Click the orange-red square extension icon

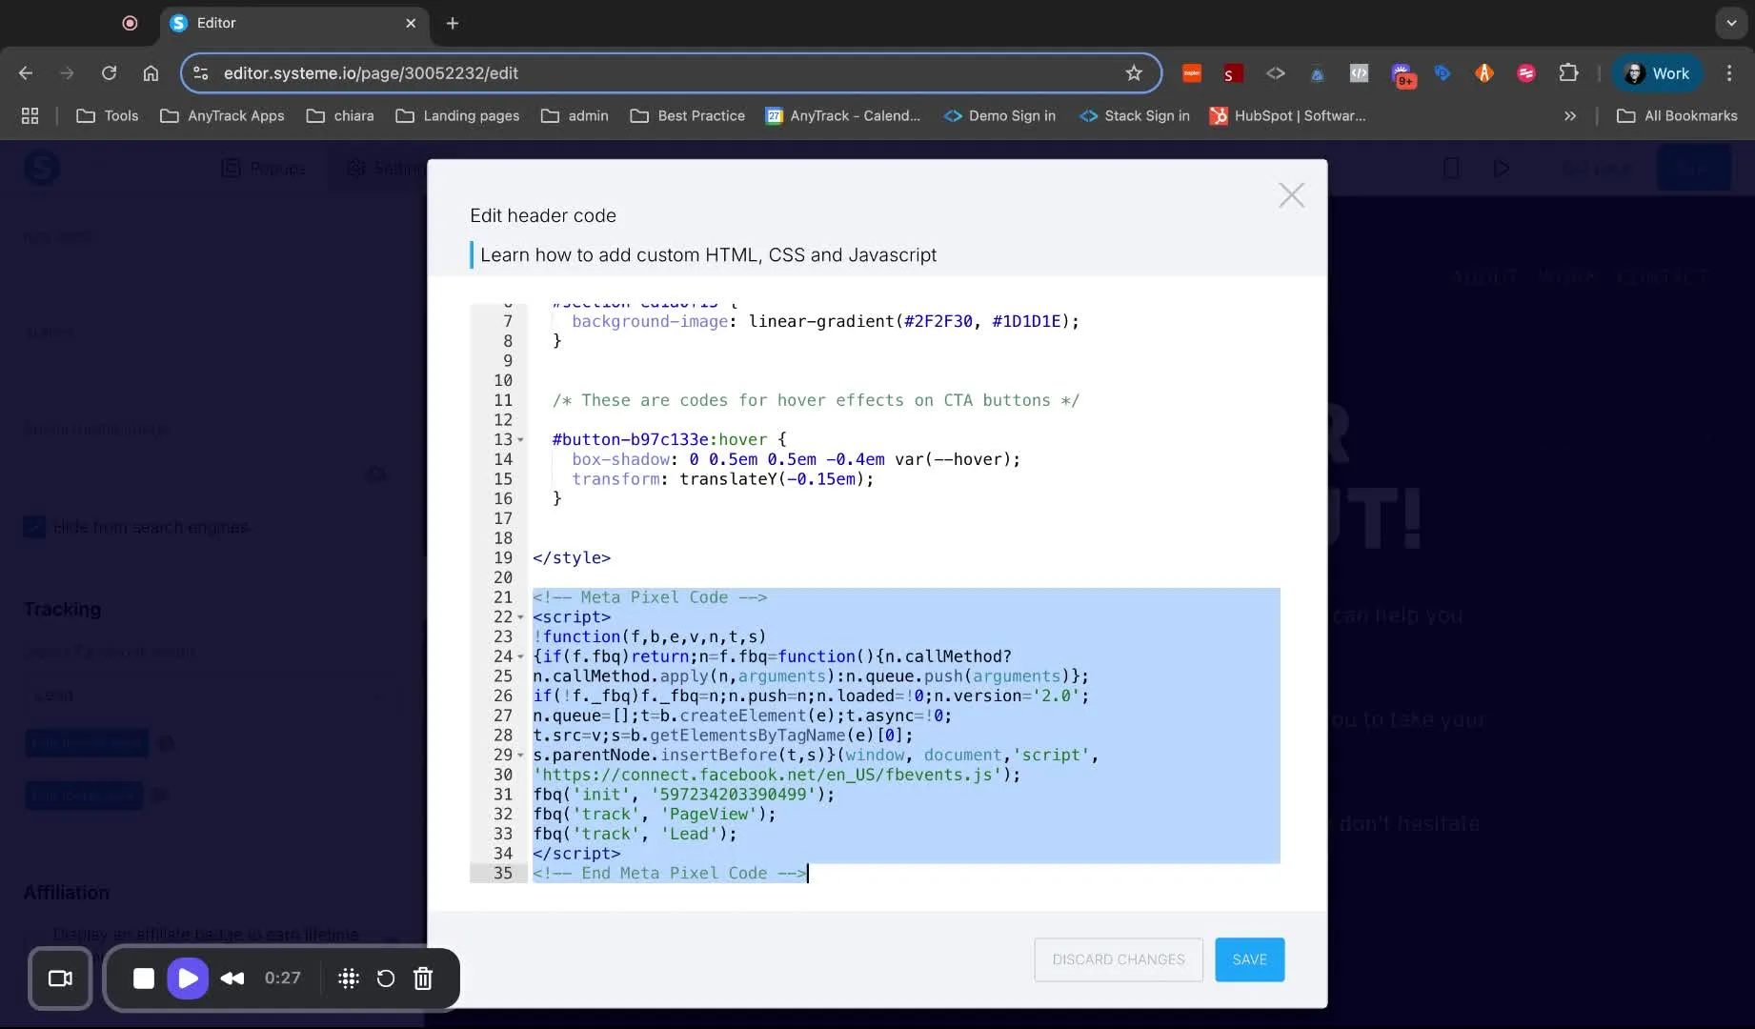click(x=1191, y=73)
